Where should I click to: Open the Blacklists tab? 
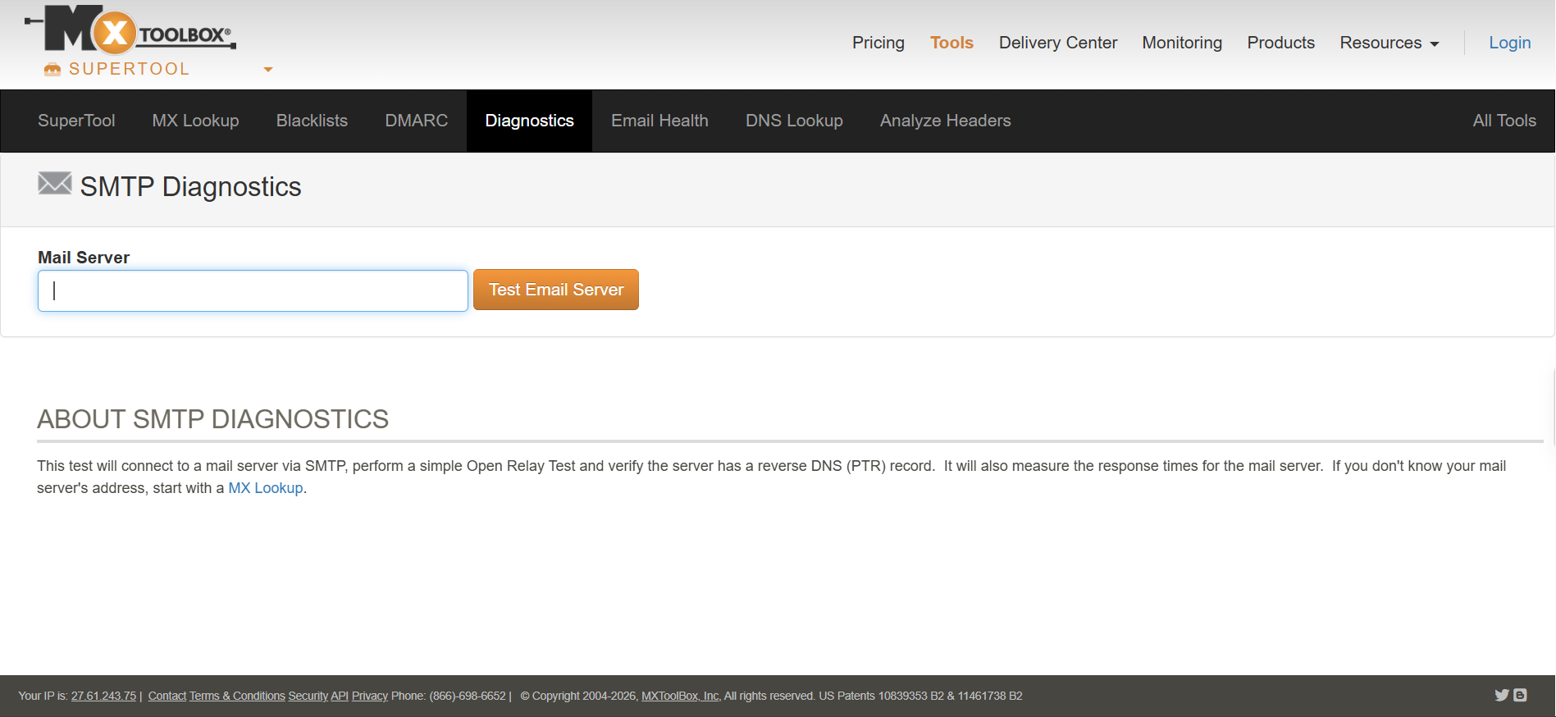(x=312, y=121)
